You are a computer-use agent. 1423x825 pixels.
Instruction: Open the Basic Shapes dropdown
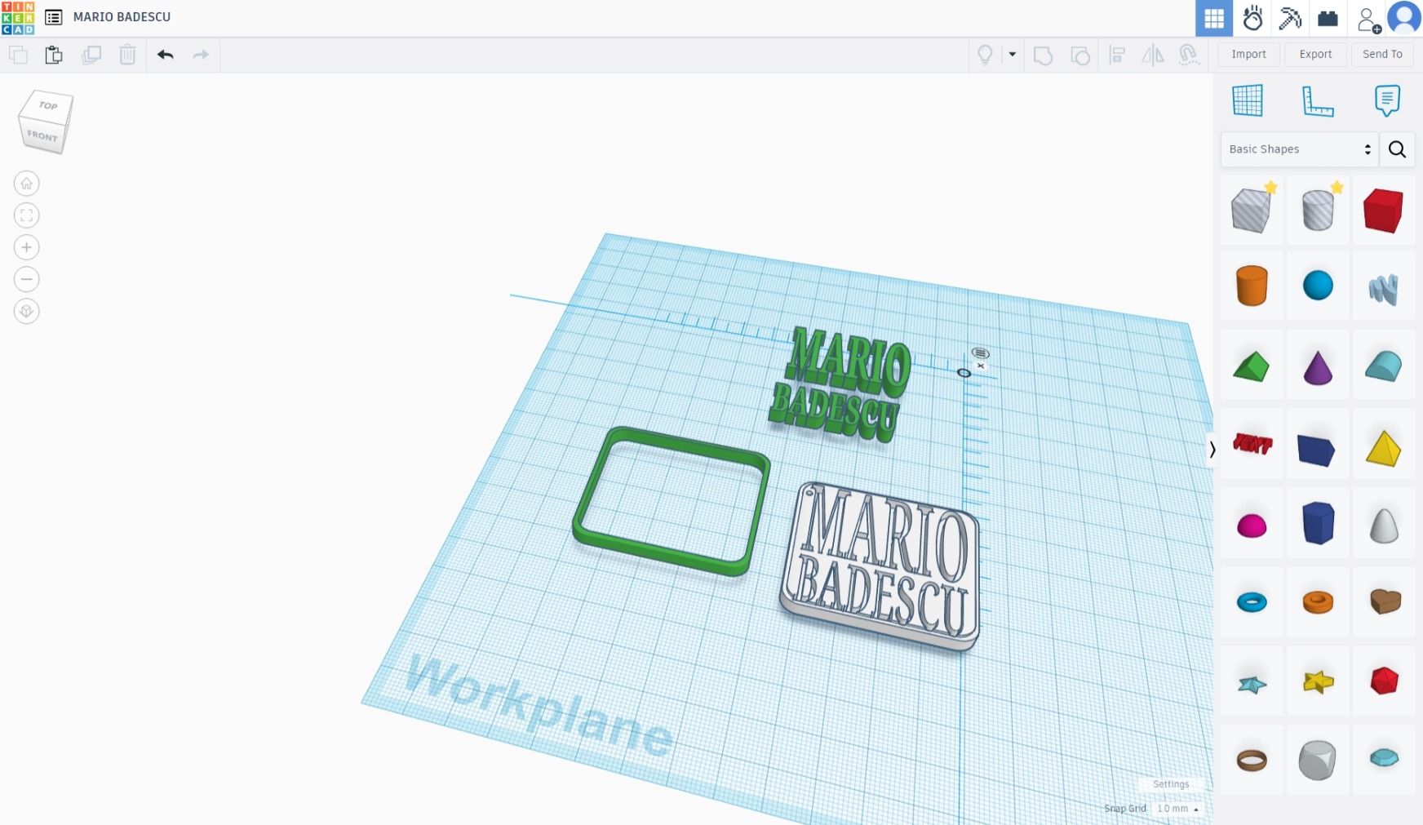click(1300, 149)
